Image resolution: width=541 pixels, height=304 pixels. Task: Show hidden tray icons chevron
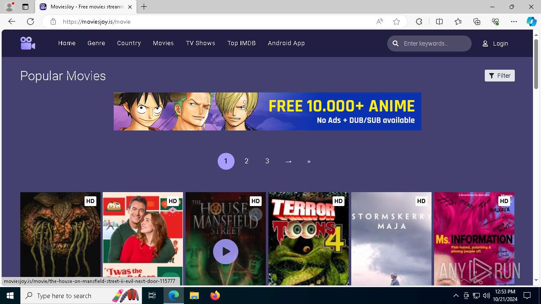(456, 296)
